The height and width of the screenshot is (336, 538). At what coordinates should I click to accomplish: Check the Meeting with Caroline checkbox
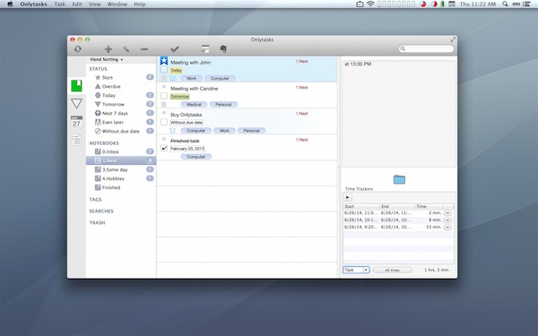point(164,96)
